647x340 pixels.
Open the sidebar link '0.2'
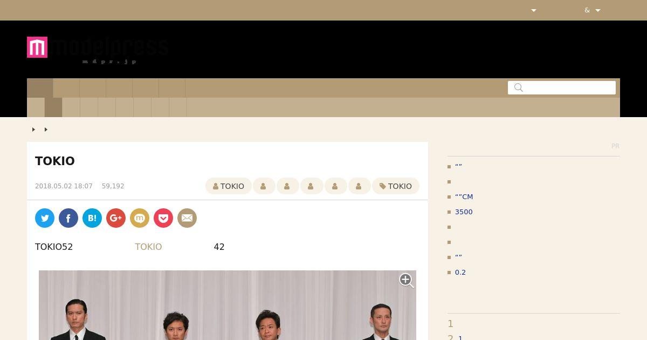(x=460, y=273)
